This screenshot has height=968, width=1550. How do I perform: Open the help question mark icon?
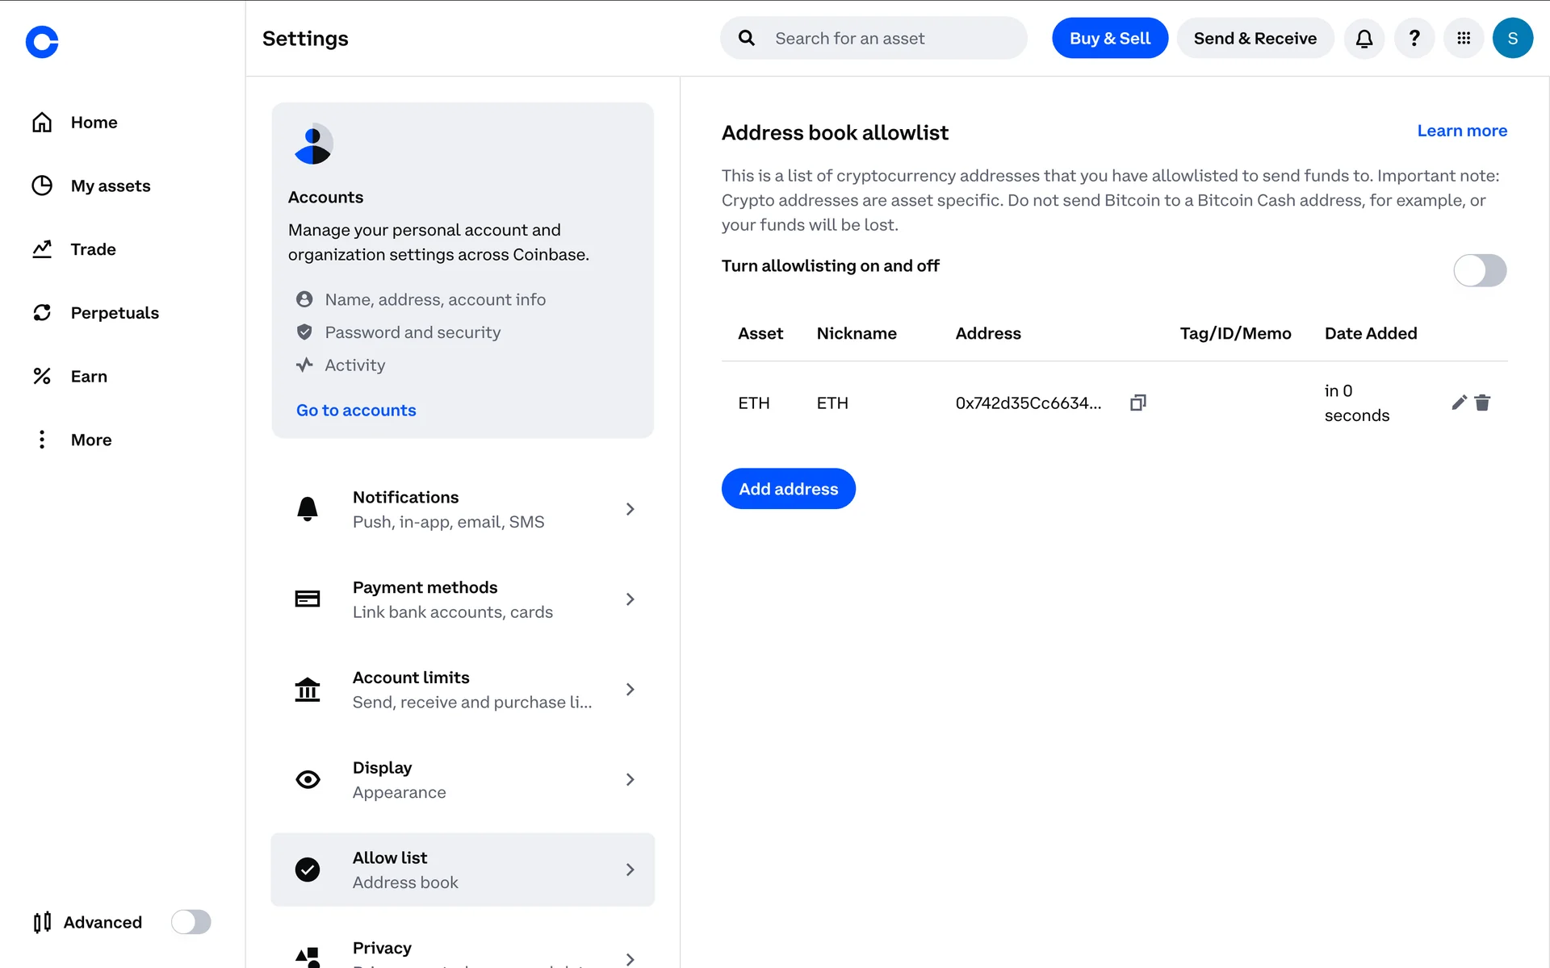[x=1414, y=39]
